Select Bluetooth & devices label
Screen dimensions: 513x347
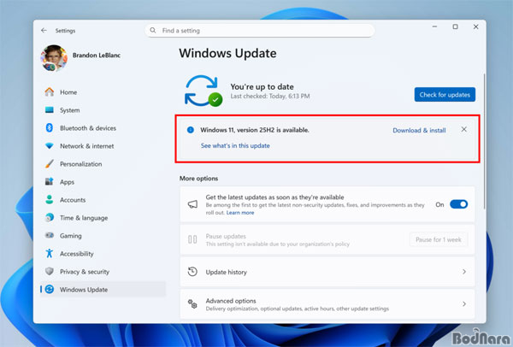coord(88,128)
